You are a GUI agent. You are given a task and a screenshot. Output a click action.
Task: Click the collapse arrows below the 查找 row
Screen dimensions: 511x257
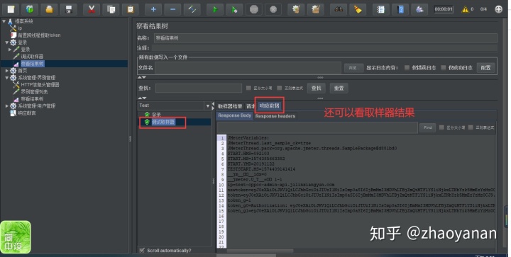[x=142, y=98]
